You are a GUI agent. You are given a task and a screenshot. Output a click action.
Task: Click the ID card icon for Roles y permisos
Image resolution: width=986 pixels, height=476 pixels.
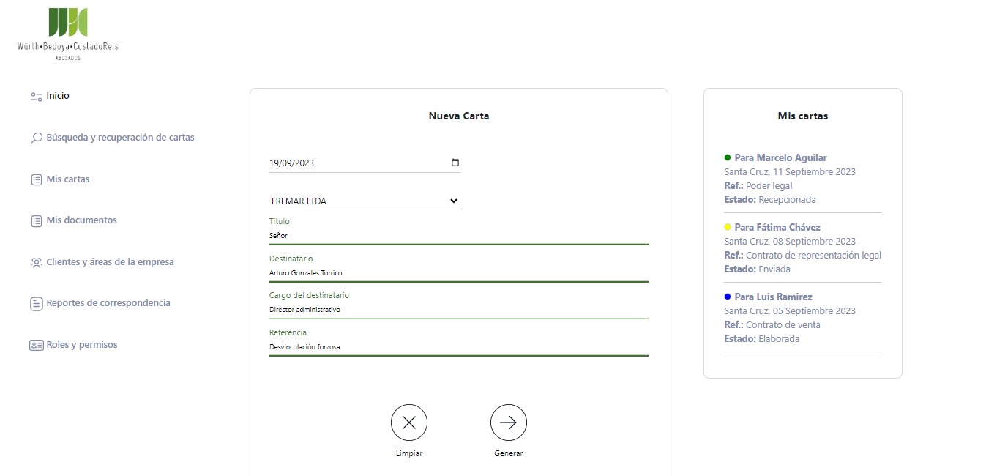(36, 345)
